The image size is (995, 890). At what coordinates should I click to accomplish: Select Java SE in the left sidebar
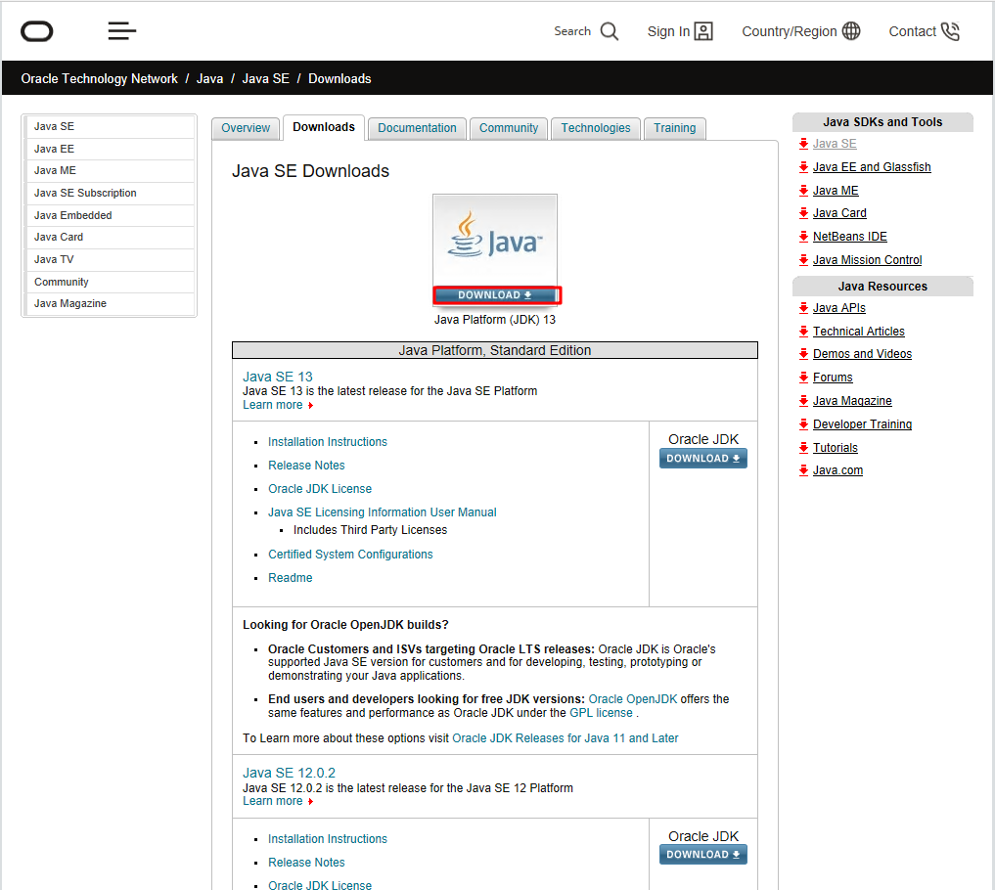click(x=110, y=126)
